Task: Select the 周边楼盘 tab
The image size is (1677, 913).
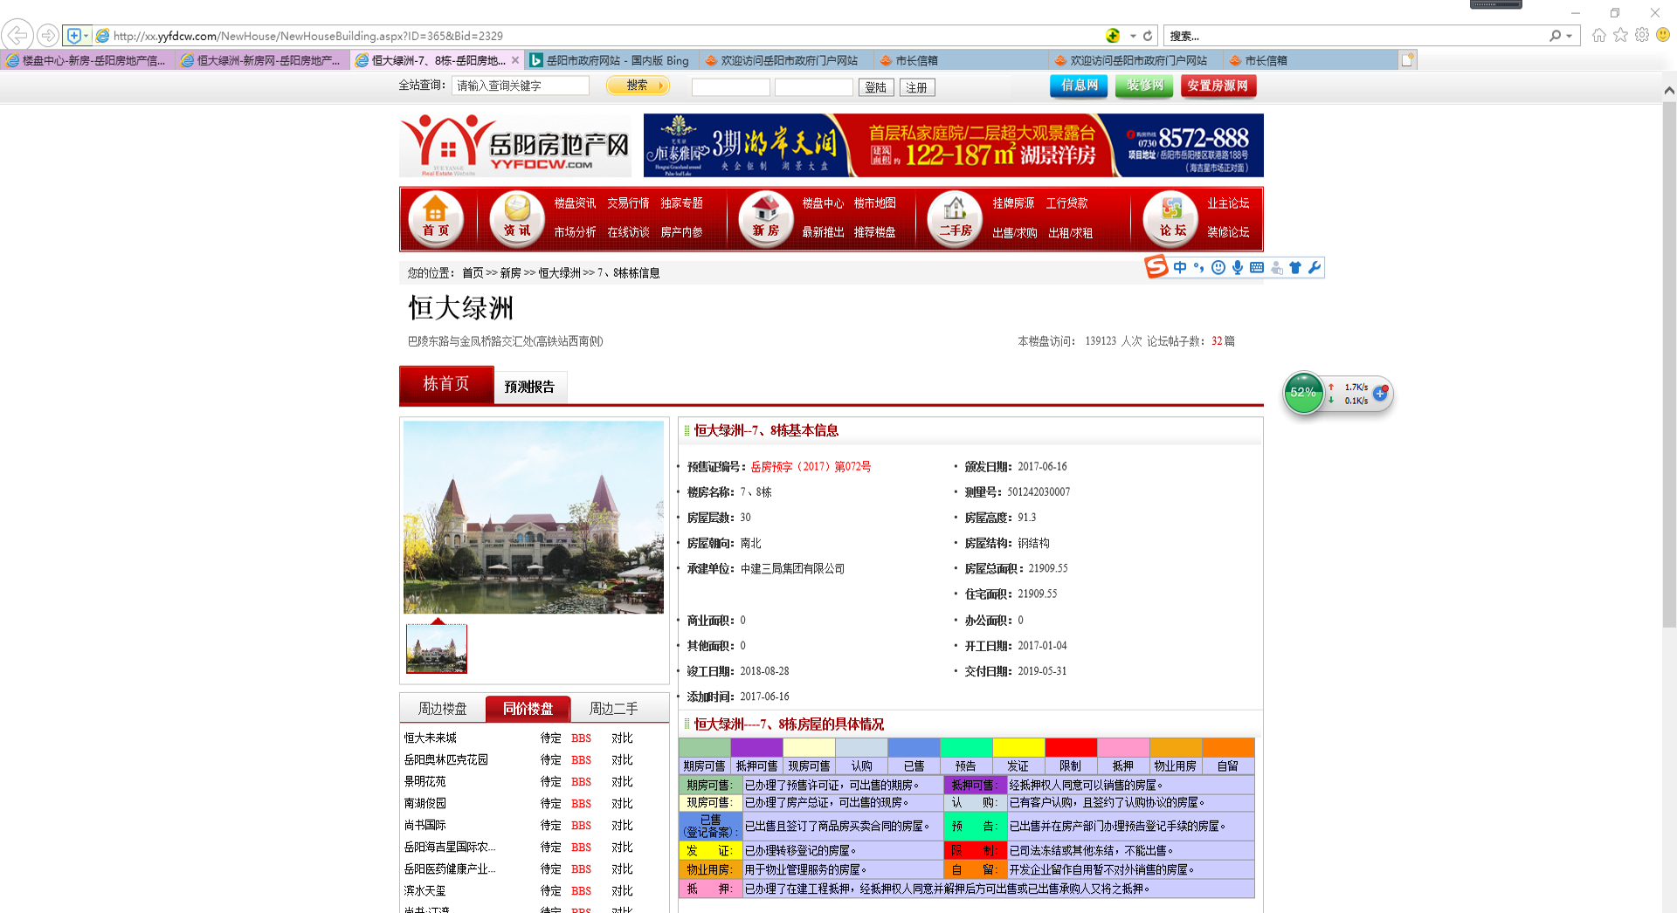Action: click(x=442, y=709)
